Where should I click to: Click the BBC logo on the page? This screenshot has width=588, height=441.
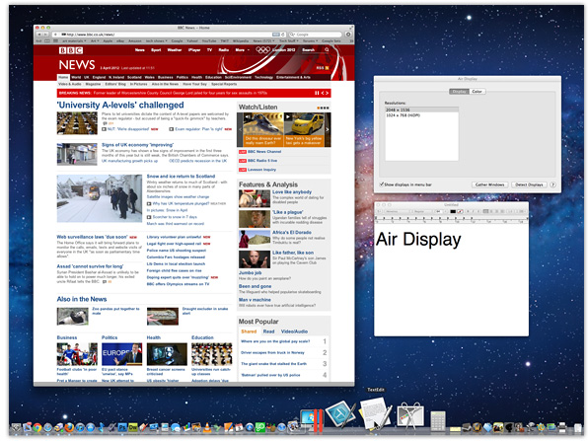[70, 50]
